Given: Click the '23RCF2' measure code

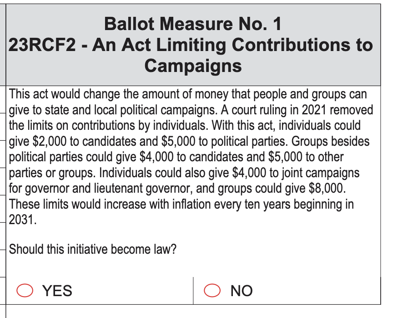Looking at the screenshot, I should [x=42, y=45].
